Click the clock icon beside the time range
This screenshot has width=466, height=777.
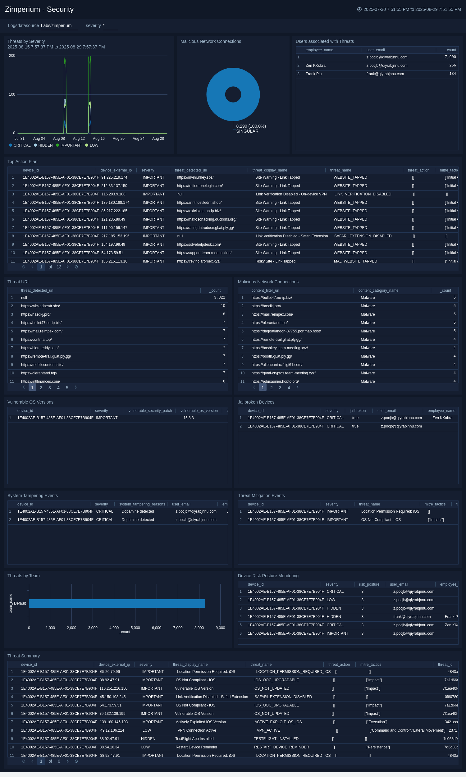[x=359, y=9]
